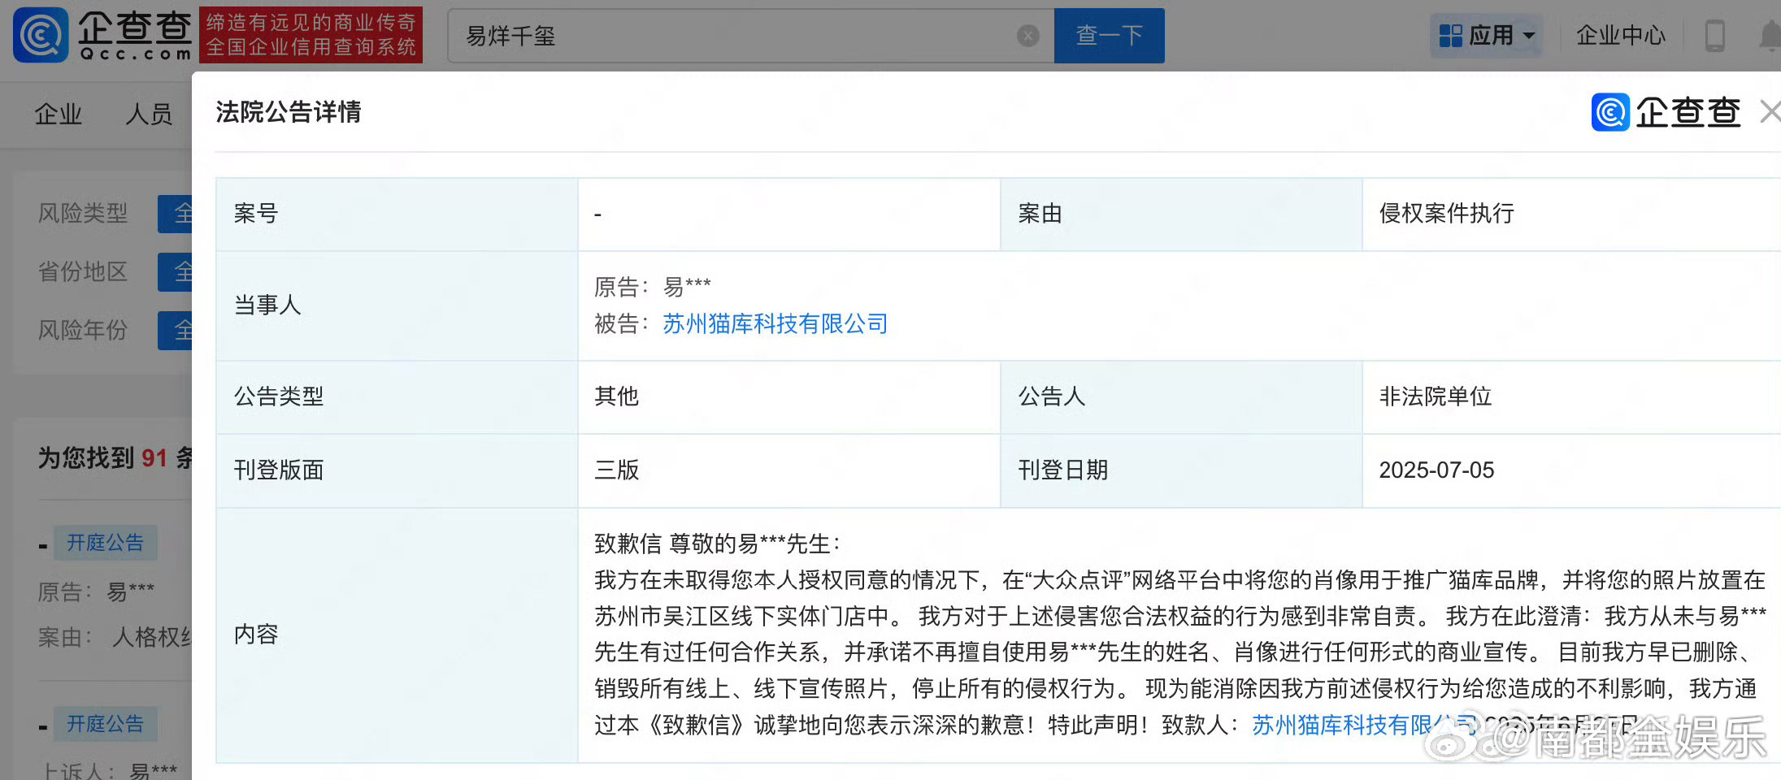Select the 风险类型 filter button
The image size is (1781, 780).
click(176, 214)
